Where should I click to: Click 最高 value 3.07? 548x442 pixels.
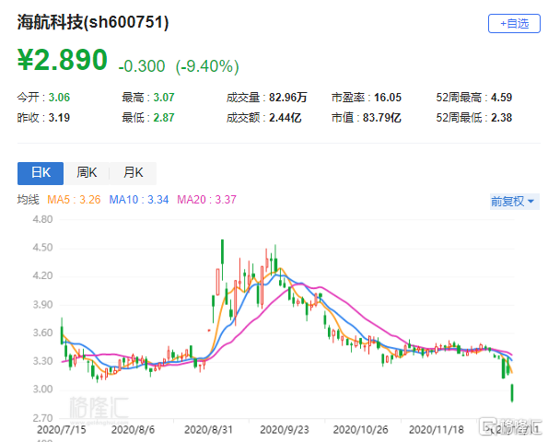[x=164, y=97]
